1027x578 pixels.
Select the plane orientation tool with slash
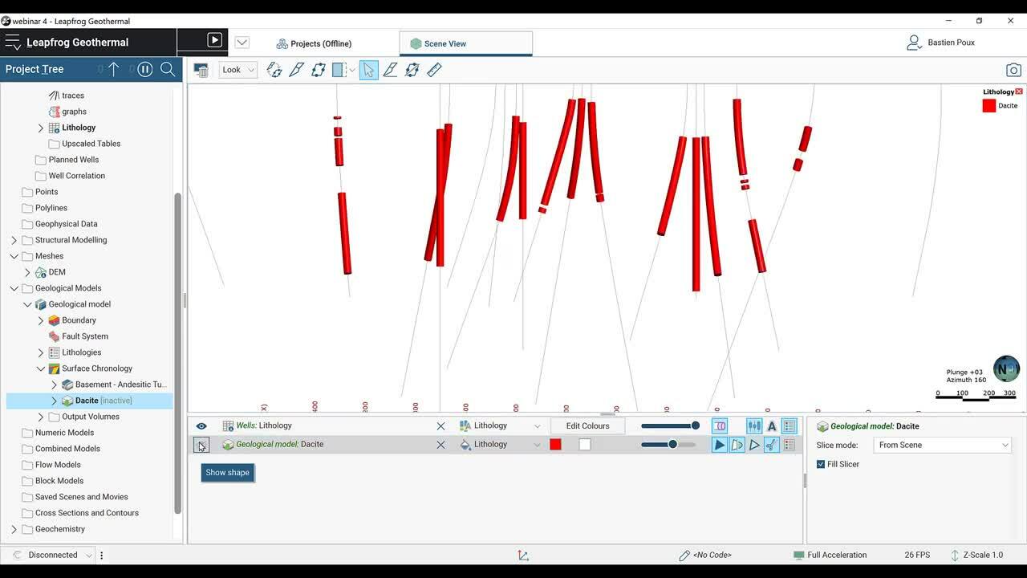[412, 70]
